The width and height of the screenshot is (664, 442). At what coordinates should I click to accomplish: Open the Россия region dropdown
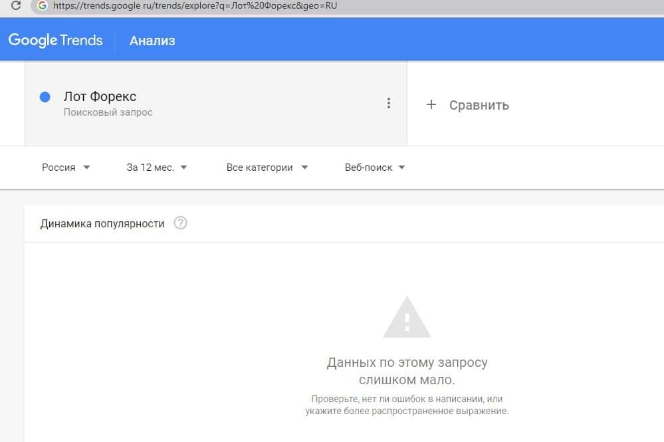coord(66,167)
